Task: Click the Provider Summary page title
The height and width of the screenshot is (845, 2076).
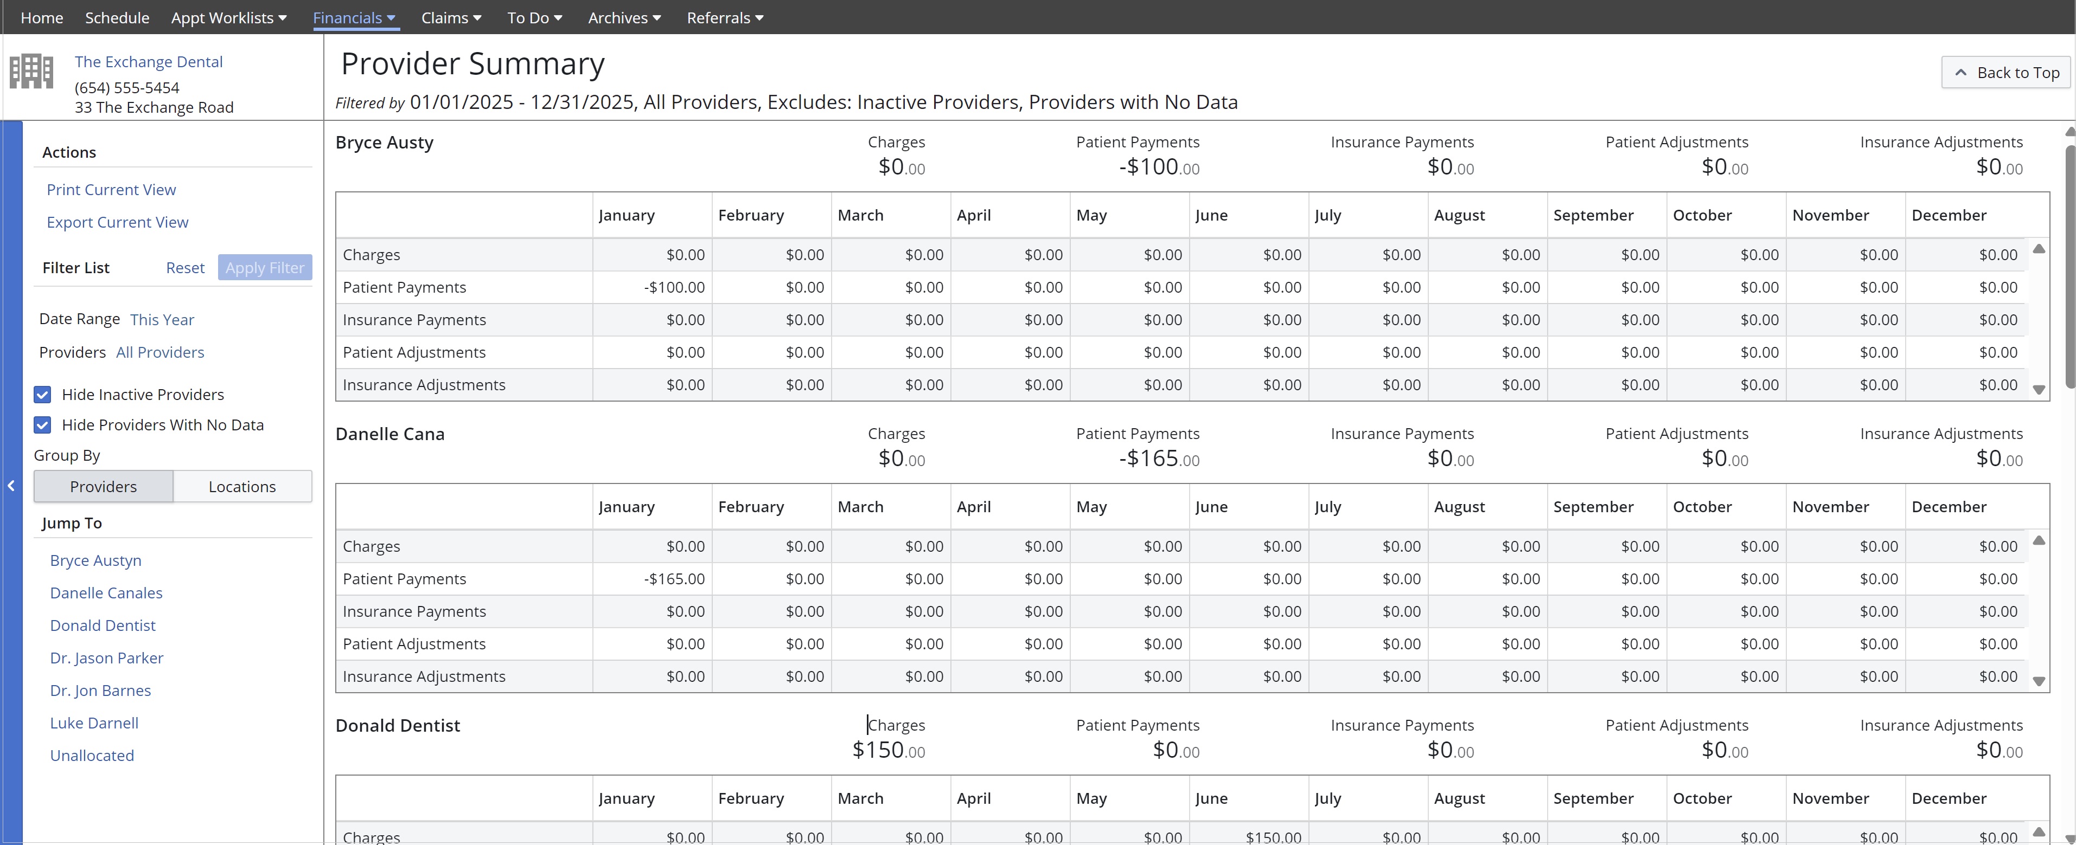Action: (x=472, y=63)
